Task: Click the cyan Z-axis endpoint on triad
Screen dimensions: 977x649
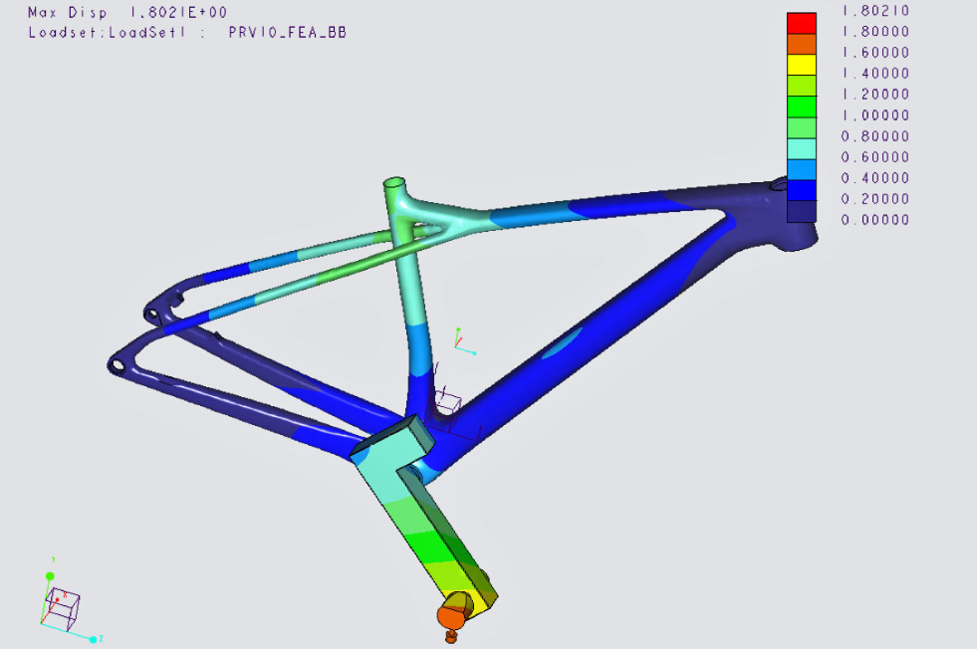Action: tap(94, 639)
